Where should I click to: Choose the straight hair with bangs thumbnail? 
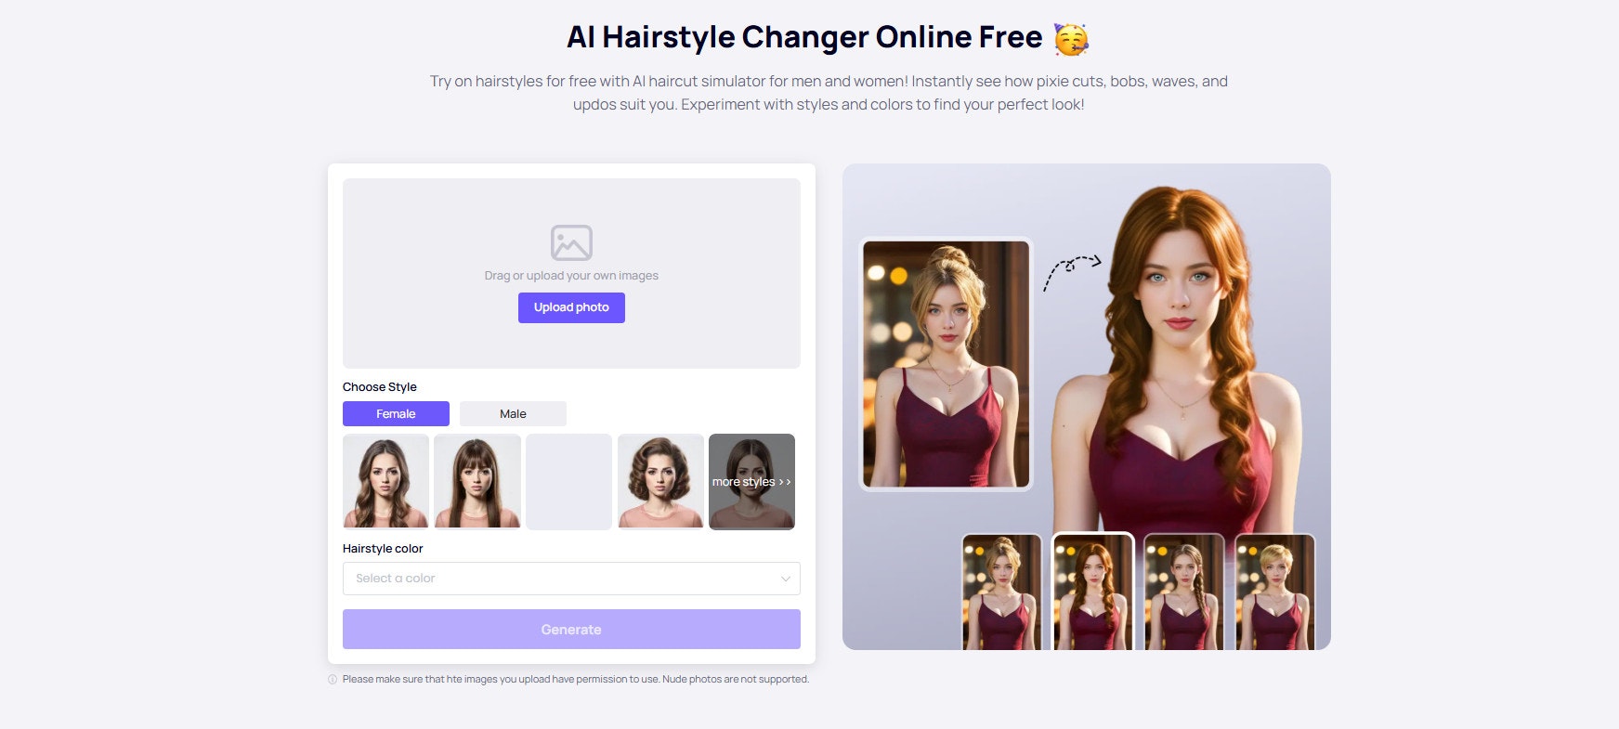coord(477,481)
